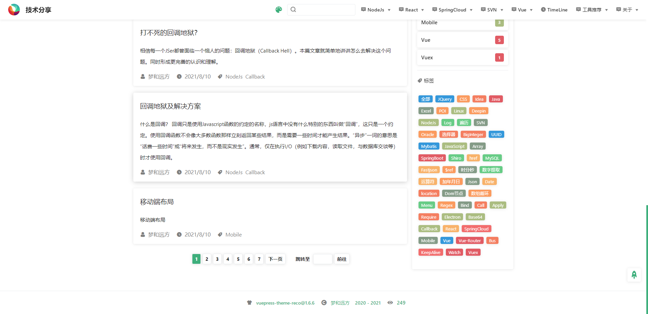Click Mobile tag on 移动端布局 post
The height and width of the screenshot is (314, 648).
234,234
